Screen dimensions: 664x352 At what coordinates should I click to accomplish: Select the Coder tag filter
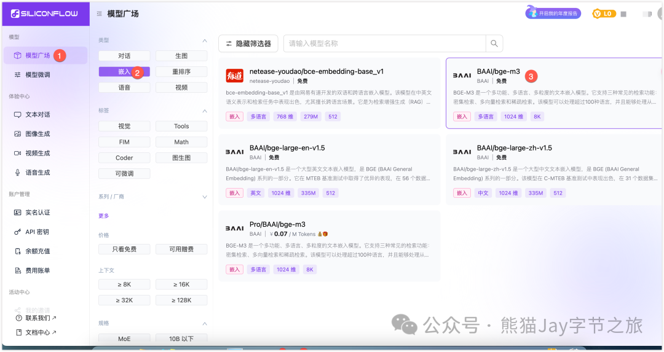pyautogui.click(x=124, y=158)
